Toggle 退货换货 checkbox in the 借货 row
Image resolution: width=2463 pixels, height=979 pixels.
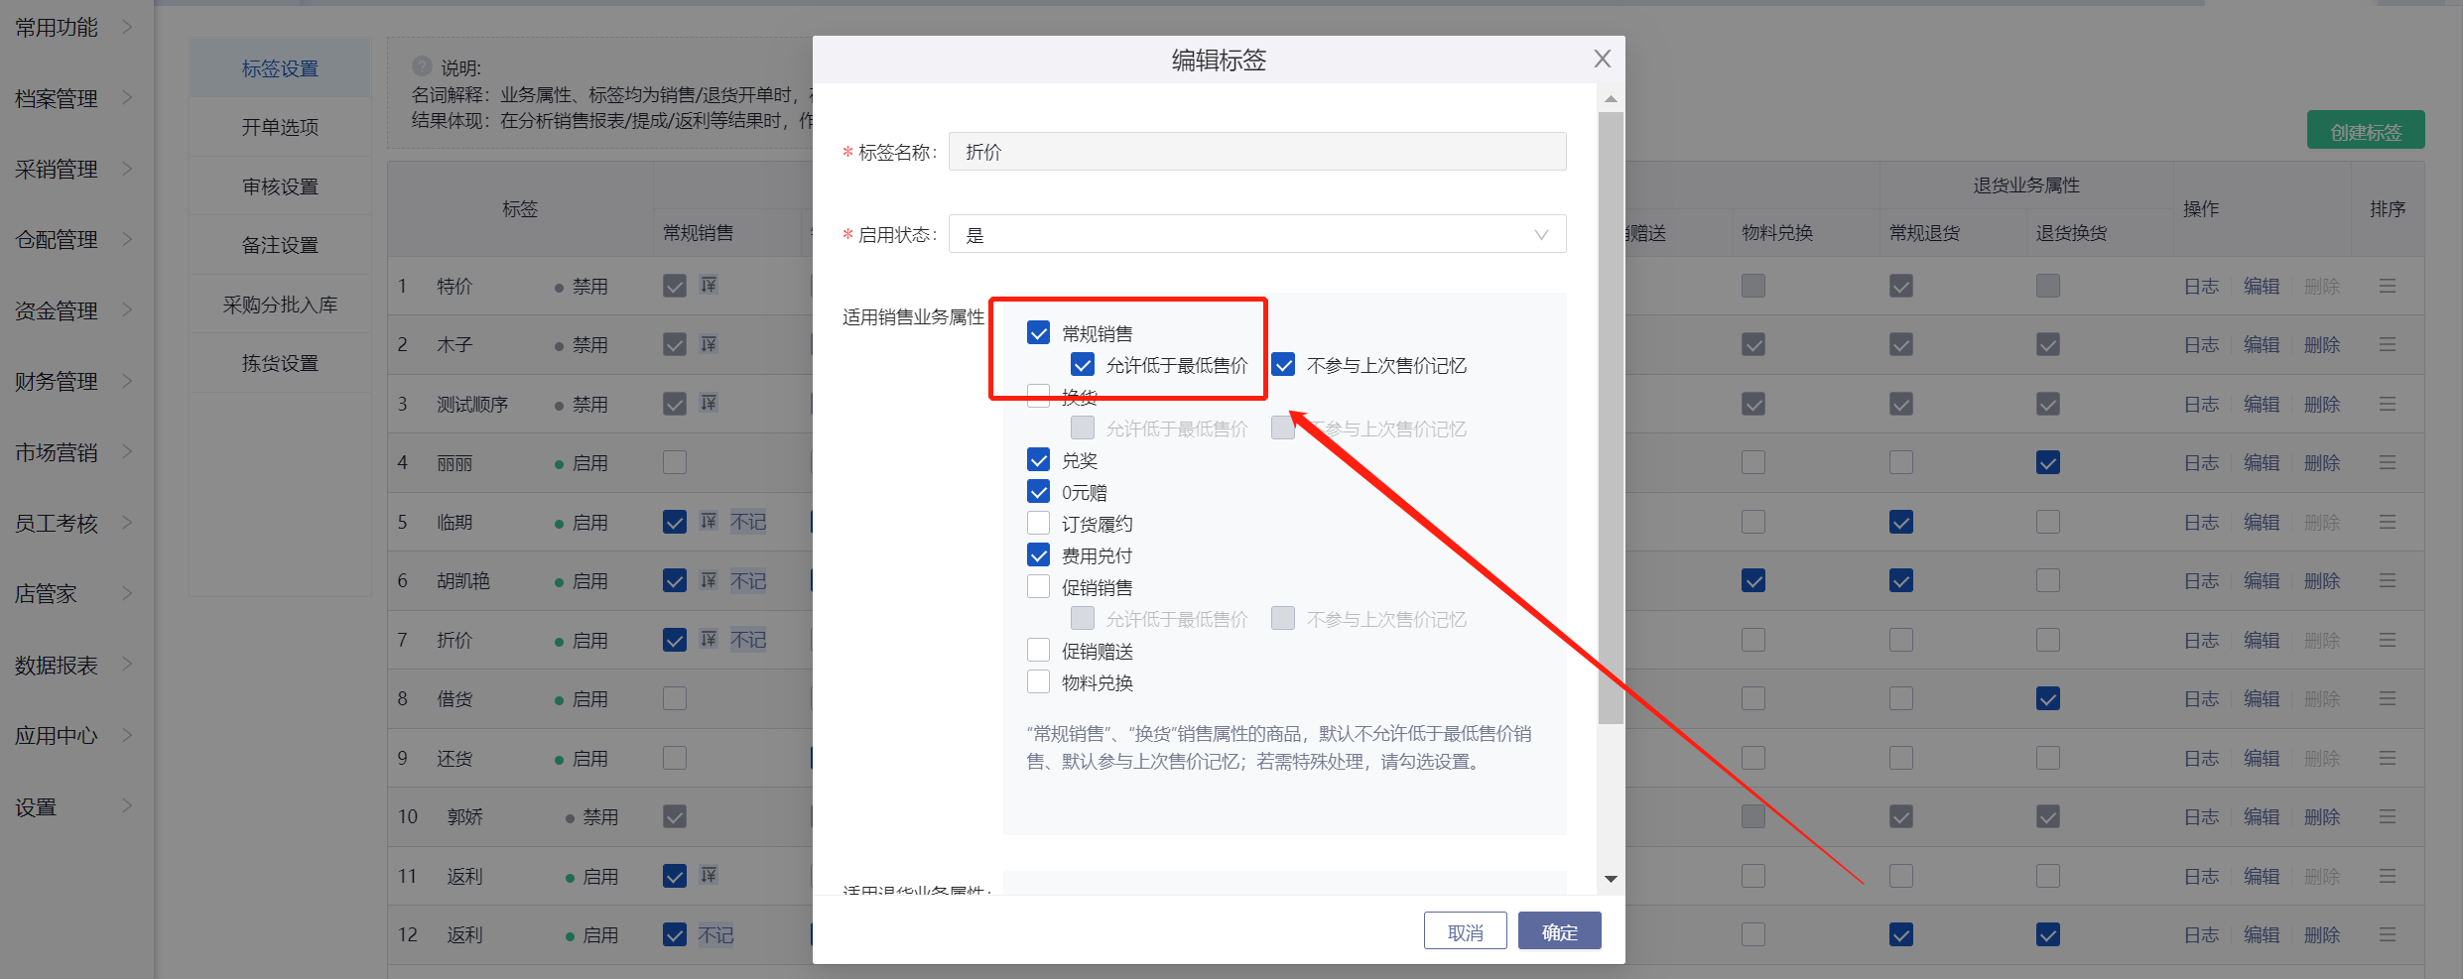2047,698
